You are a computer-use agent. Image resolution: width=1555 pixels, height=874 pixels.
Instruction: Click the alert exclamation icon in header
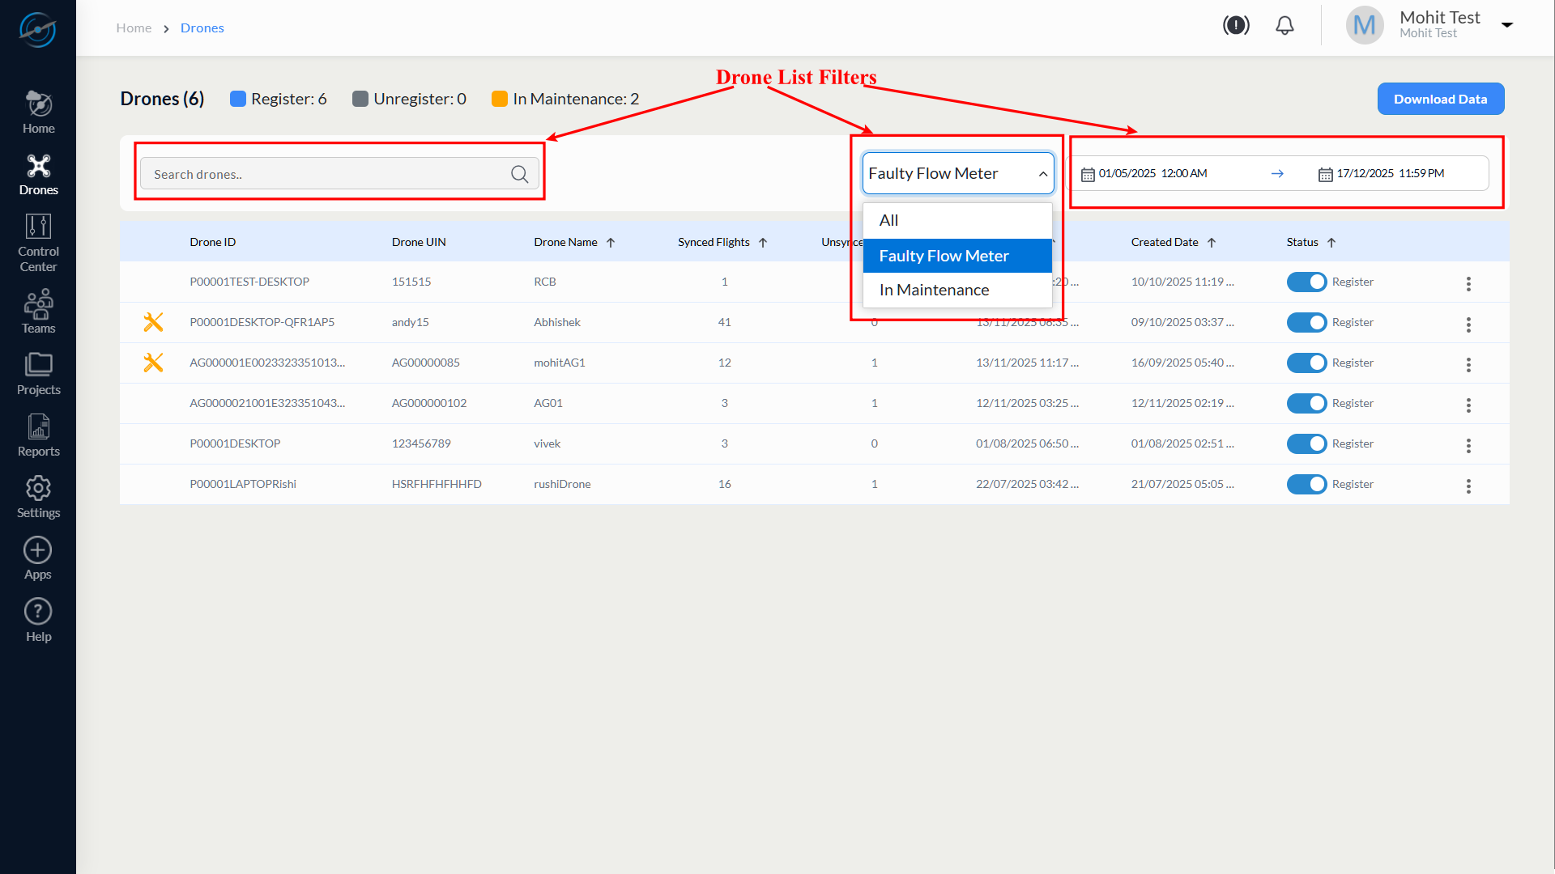[x=1236, y=26]
